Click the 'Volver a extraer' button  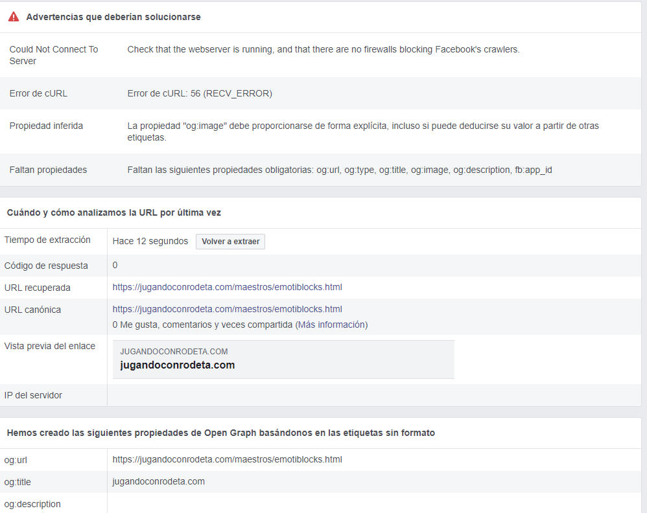coord(230,242)
